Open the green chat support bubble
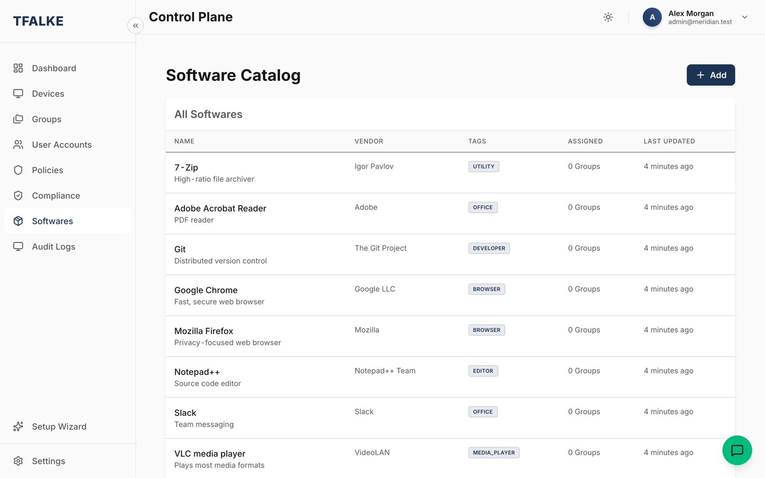This screenshot has width=765, height=478. (737, 450)
